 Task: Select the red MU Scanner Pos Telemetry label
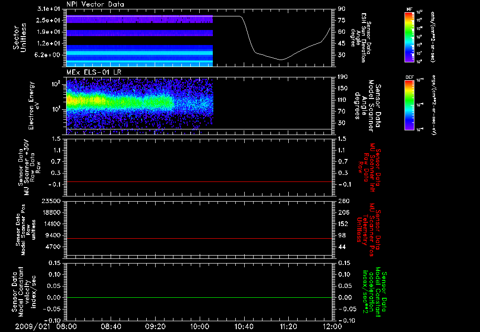point(369,230)
